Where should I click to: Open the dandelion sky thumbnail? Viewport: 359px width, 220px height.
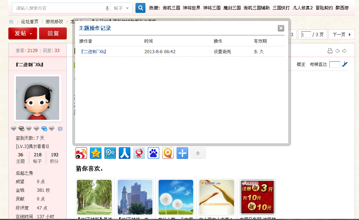click(176, 197)
